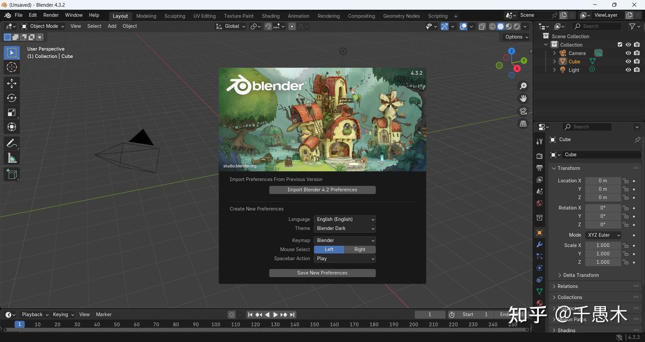Open World properties globe tab

click(x=539, y=203)
